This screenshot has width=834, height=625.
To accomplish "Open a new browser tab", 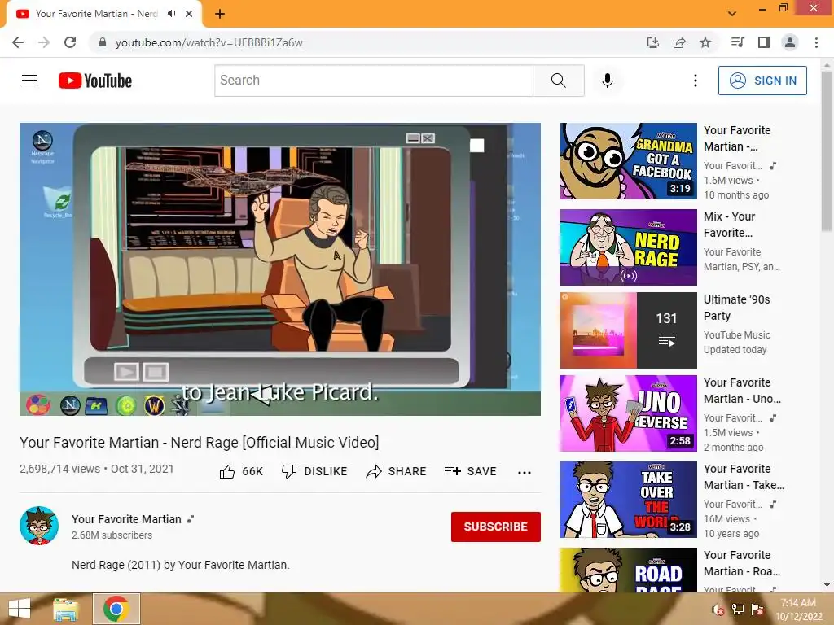I will pos(220,14).
